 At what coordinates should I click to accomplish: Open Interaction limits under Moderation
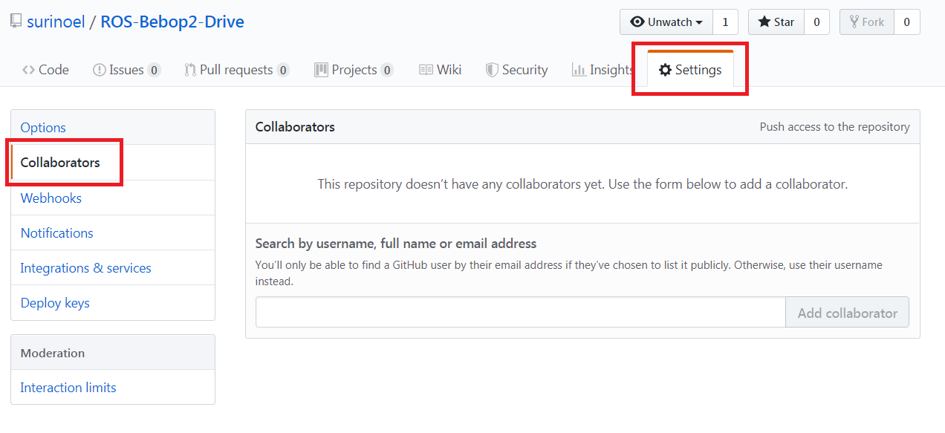pyautogui.click(x=113, y=387)
